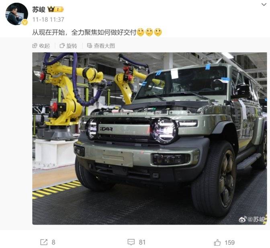Rotate the image using 旋转

(68, 46)
